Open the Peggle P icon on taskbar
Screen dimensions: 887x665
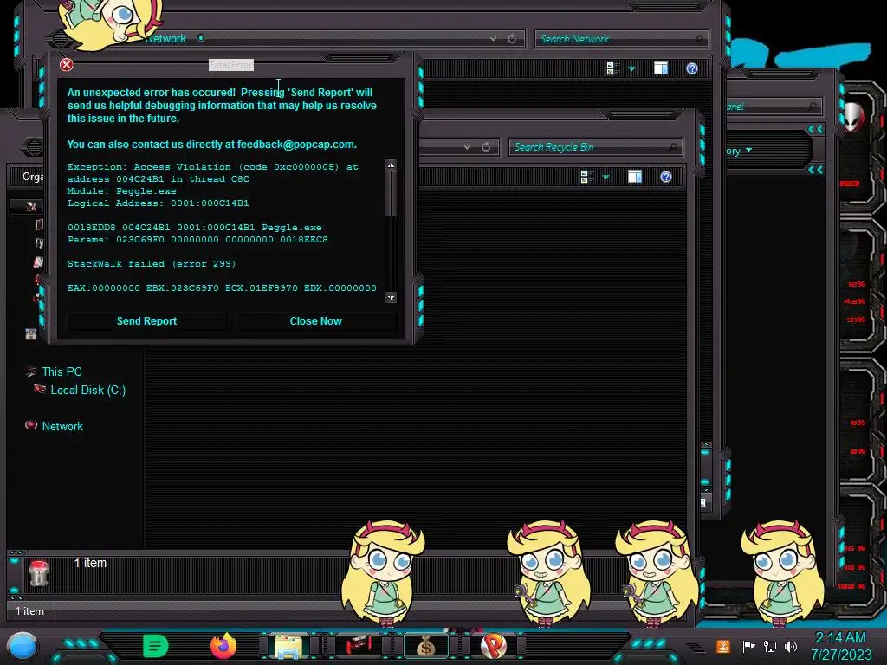(493, 646)
